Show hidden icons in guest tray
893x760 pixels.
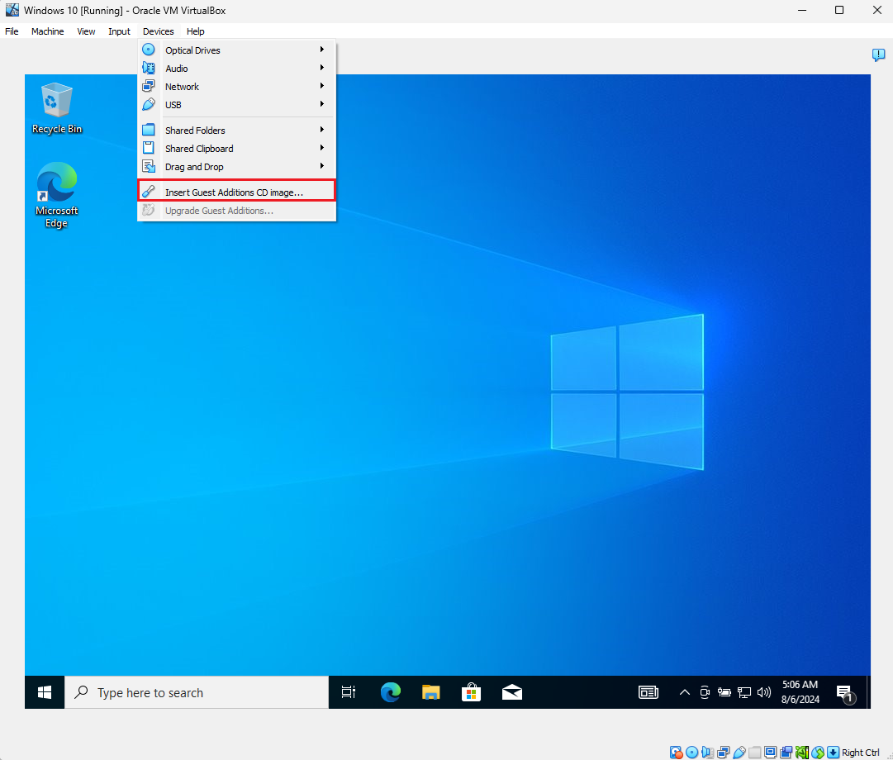point(685,692)
